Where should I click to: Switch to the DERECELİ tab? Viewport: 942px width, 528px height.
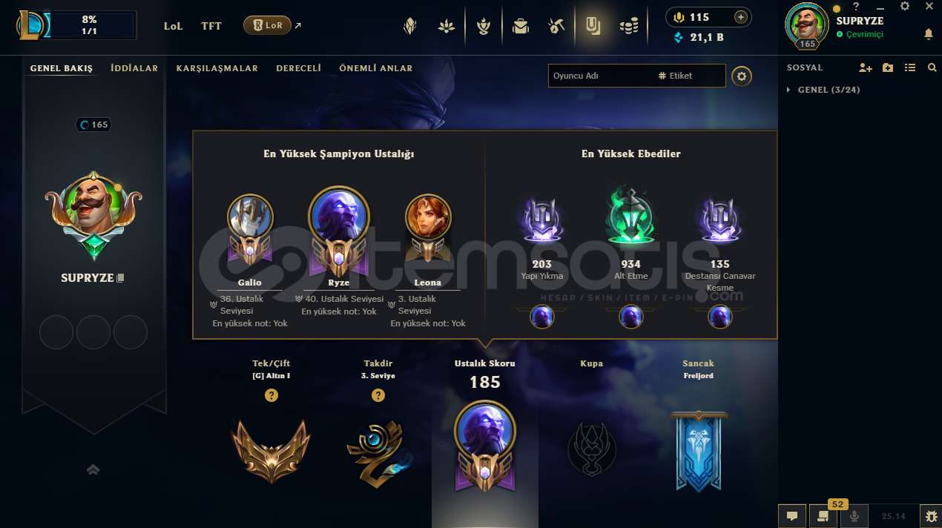[298, 68]
